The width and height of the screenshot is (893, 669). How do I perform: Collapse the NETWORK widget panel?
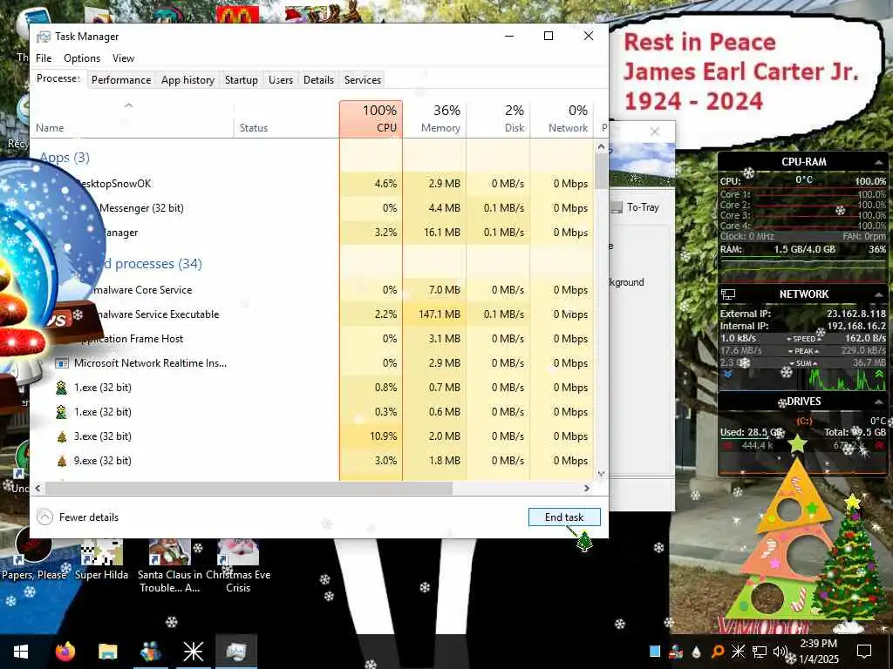879,294
